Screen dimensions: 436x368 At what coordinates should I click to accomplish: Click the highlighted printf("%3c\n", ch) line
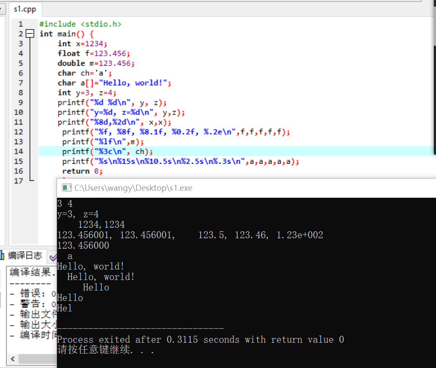(107, 152)
